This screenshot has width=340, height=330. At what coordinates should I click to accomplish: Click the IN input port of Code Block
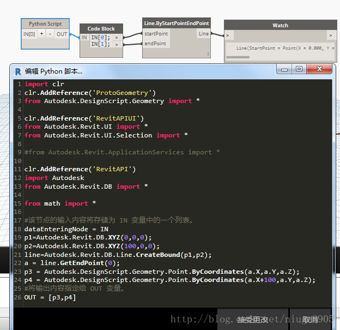84,38
